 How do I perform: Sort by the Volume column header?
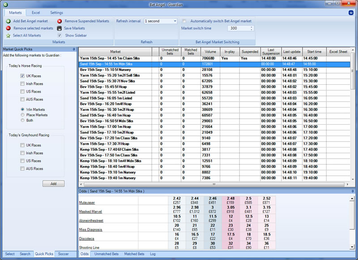pos(210,52)
